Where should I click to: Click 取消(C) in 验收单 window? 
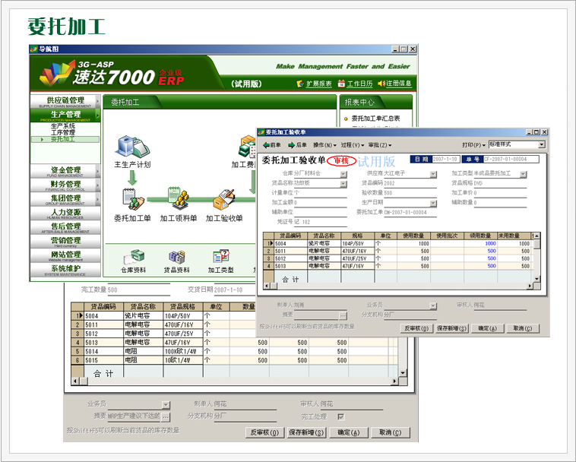click(x=523, y=328)
